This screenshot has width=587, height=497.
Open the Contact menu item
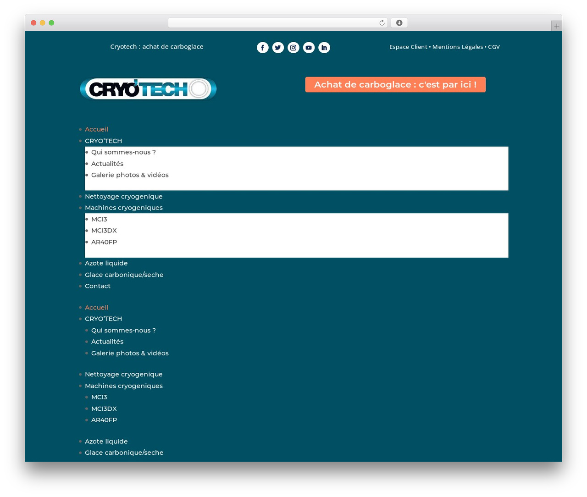(98, 286)
